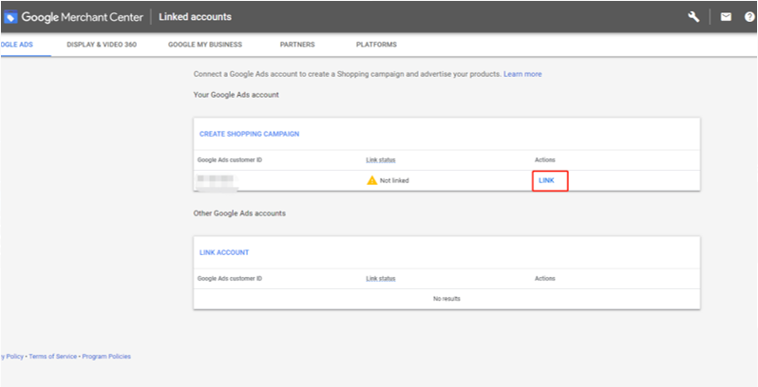Screen dimensions: 758x387
Task: Open the Program Policies link
Action: (x=106, y=357)
